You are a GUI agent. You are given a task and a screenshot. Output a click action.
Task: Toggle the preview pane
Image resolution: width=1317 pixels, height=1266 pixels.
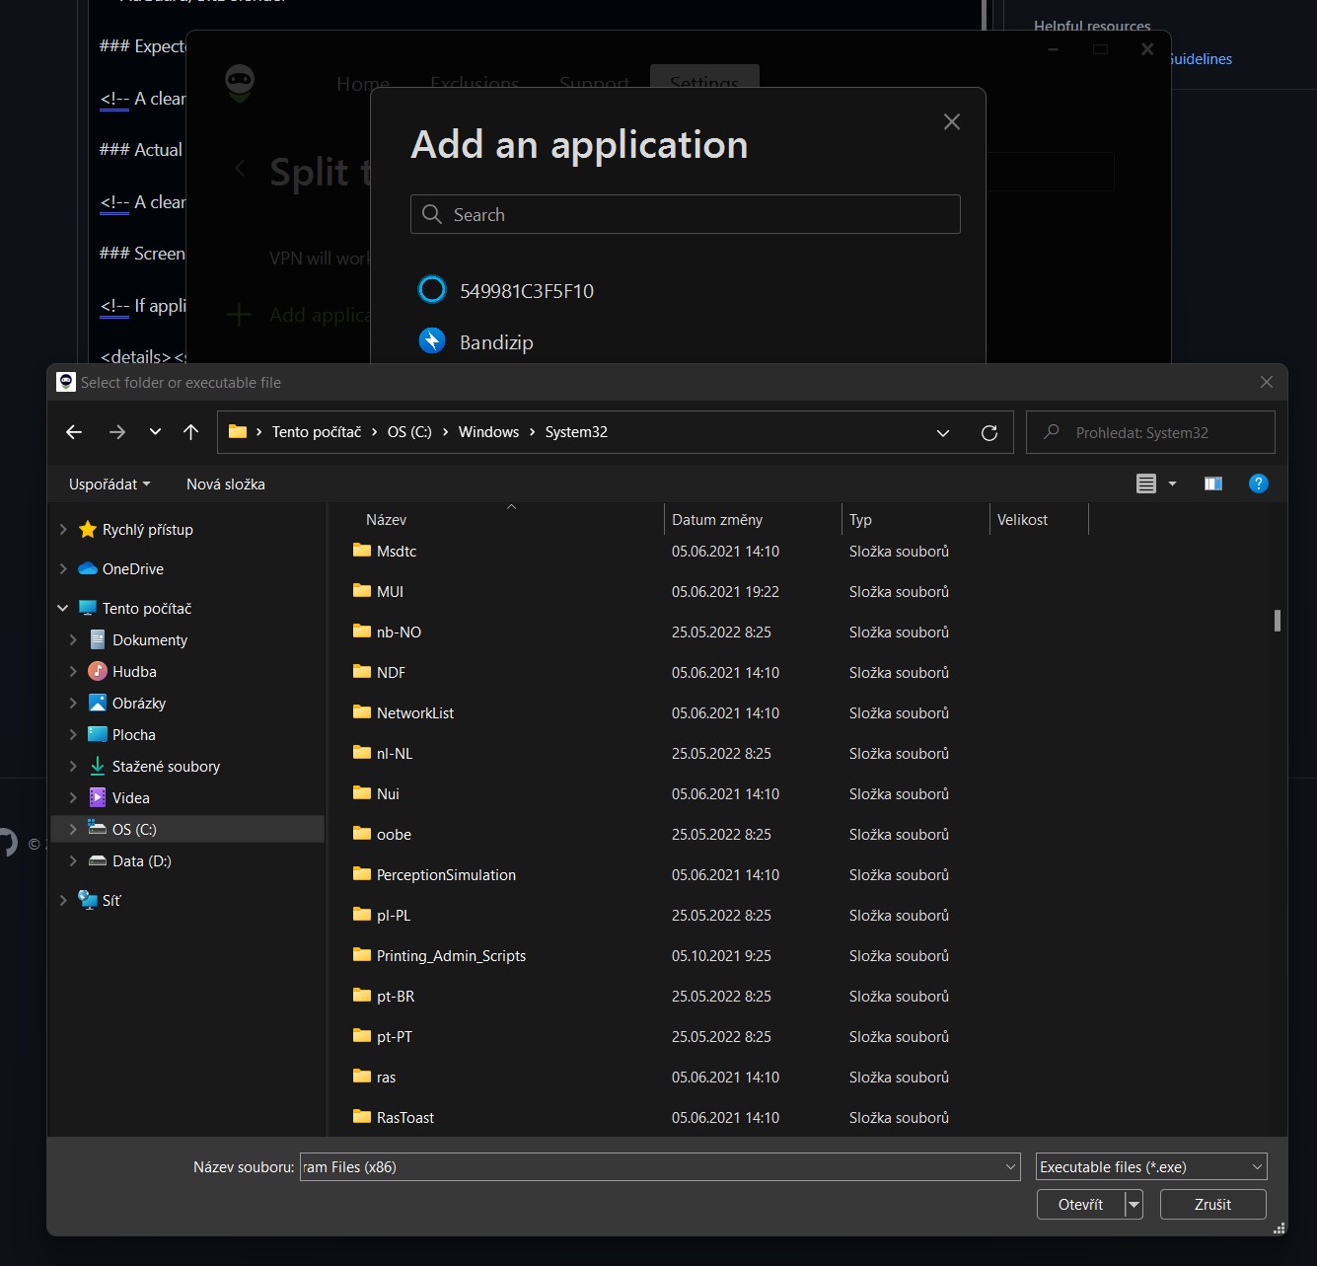pyautogui.click(x=1213, y=484)
